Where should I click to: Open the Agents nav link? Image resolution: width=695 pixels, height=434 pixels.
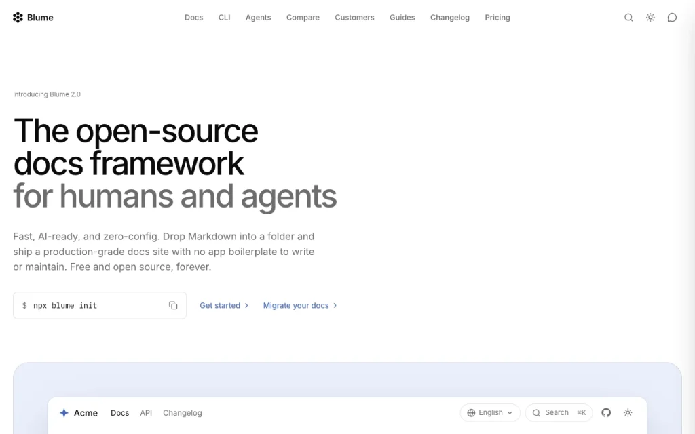click(258, 17)
